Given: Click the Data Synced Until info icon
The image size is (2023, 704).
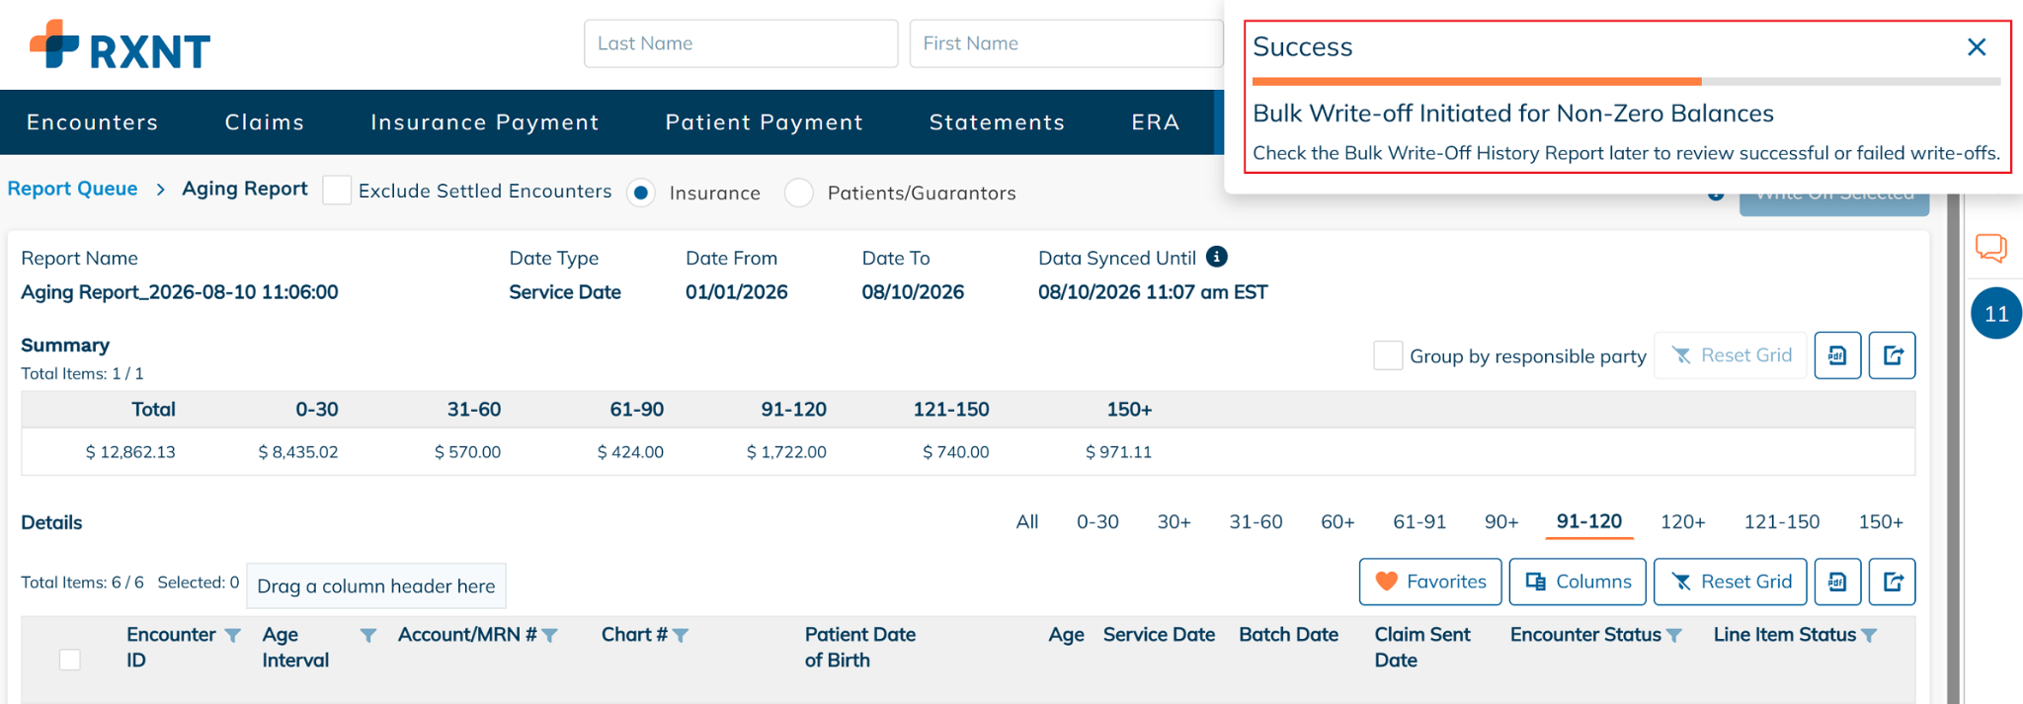Looking at the screenshot, I should (1217, 257).
